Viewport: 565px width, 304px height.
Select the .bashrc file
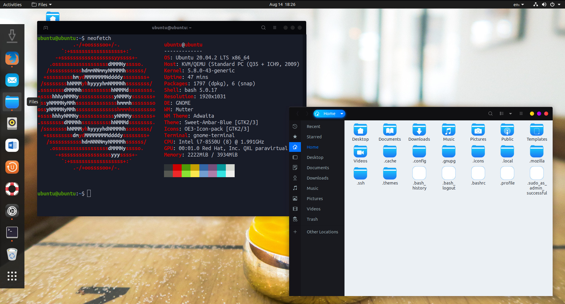click(x=478, y=176)
